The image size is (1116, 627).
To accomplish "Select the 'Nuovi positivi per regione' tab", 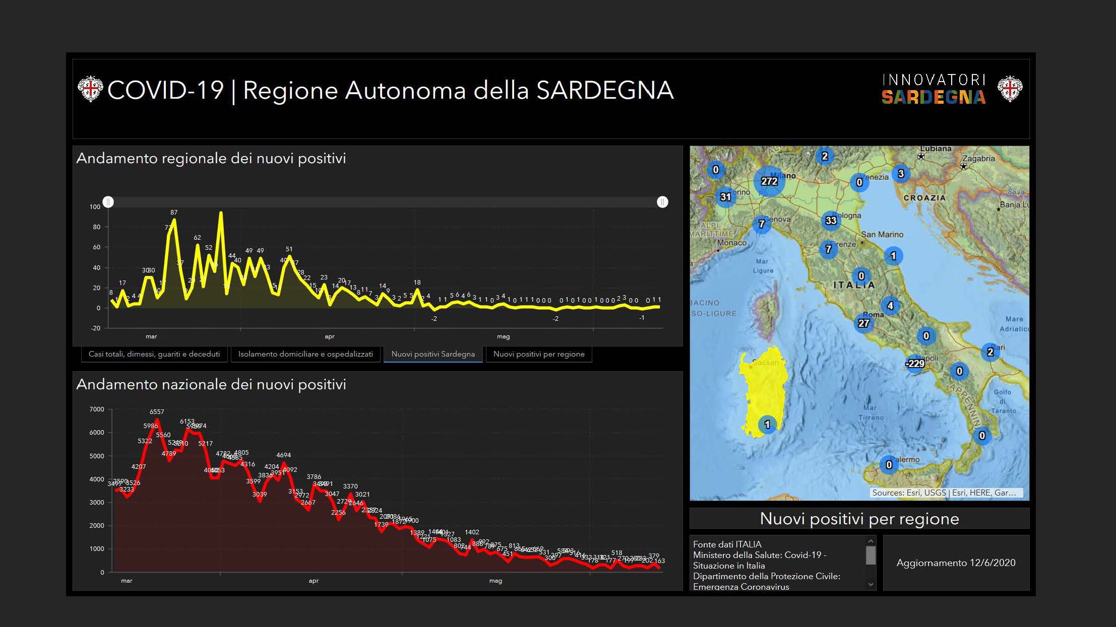I will point(539,354).
